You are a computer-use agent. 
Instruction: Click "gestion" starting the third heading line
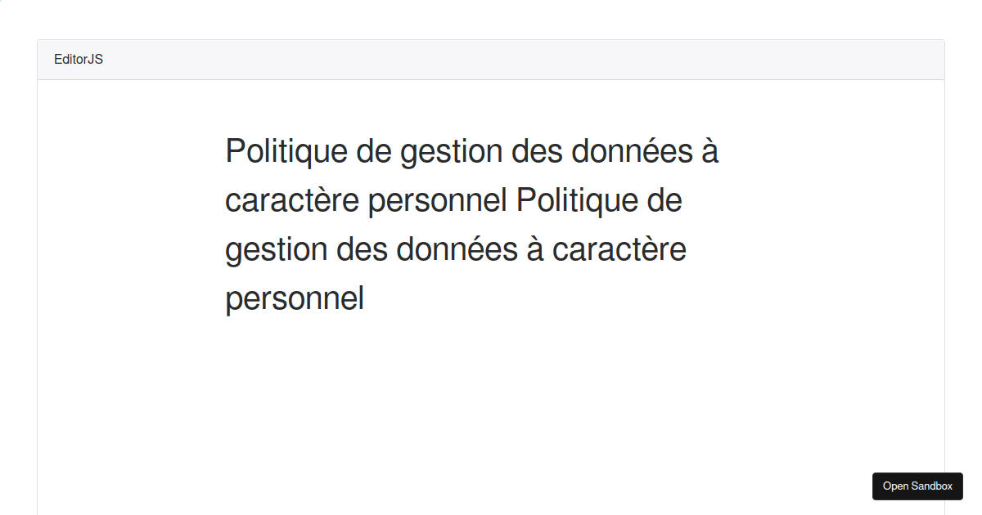[276, 250]
